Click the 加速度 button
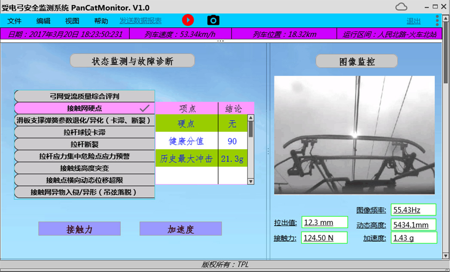 pos(181,229)
